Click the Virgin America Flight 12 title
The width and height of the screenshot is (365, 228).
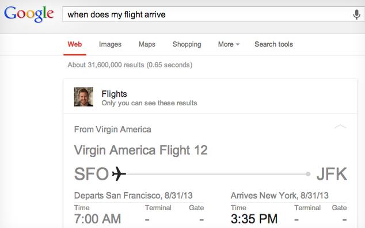click(x=140, y=150)
